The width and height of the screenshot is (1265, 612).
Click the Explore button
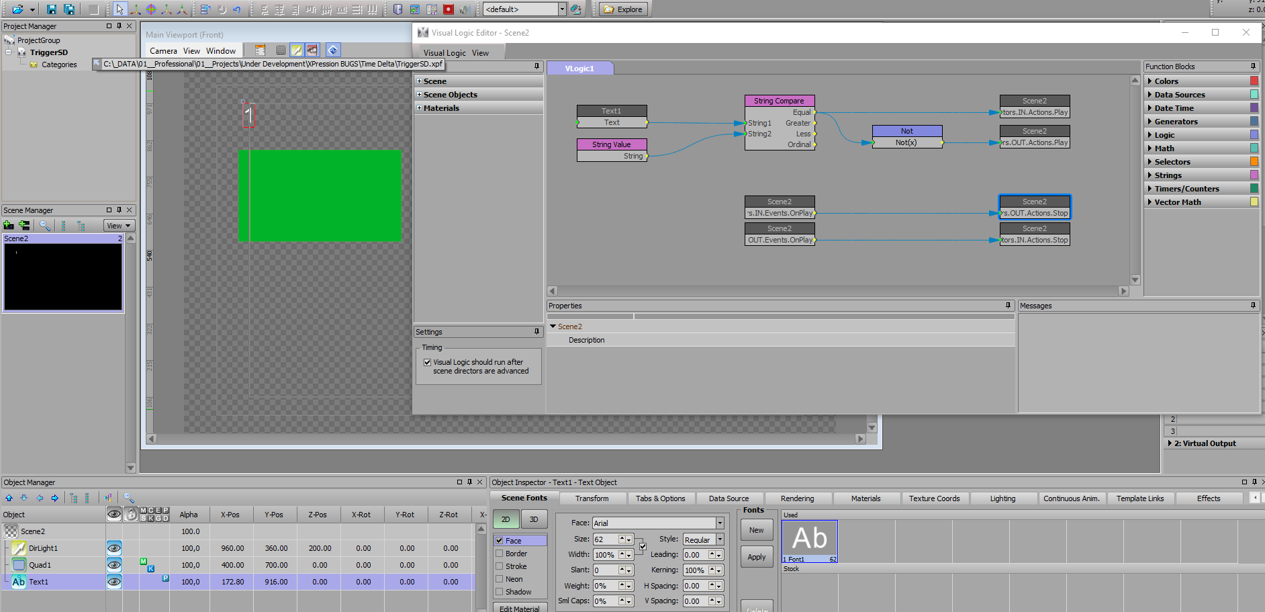click(623, 9)
